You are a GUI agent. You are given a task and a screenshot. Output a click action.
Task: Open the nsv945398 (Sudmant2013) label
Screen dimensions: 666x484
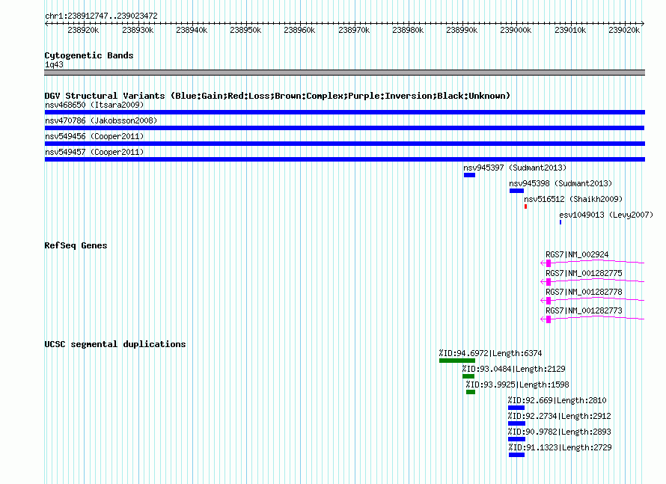pyautogui.click(x=560, y=183)
